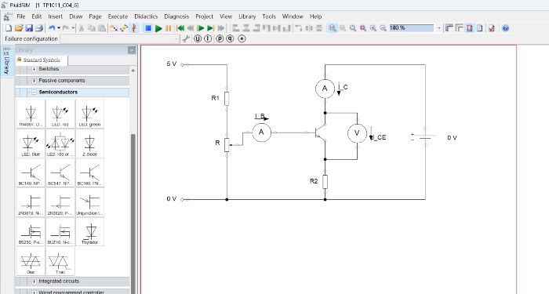Reset simulation with the rewind-to-start icon
The height and width of the screenshot is (294, 549).
click(180, 28)
